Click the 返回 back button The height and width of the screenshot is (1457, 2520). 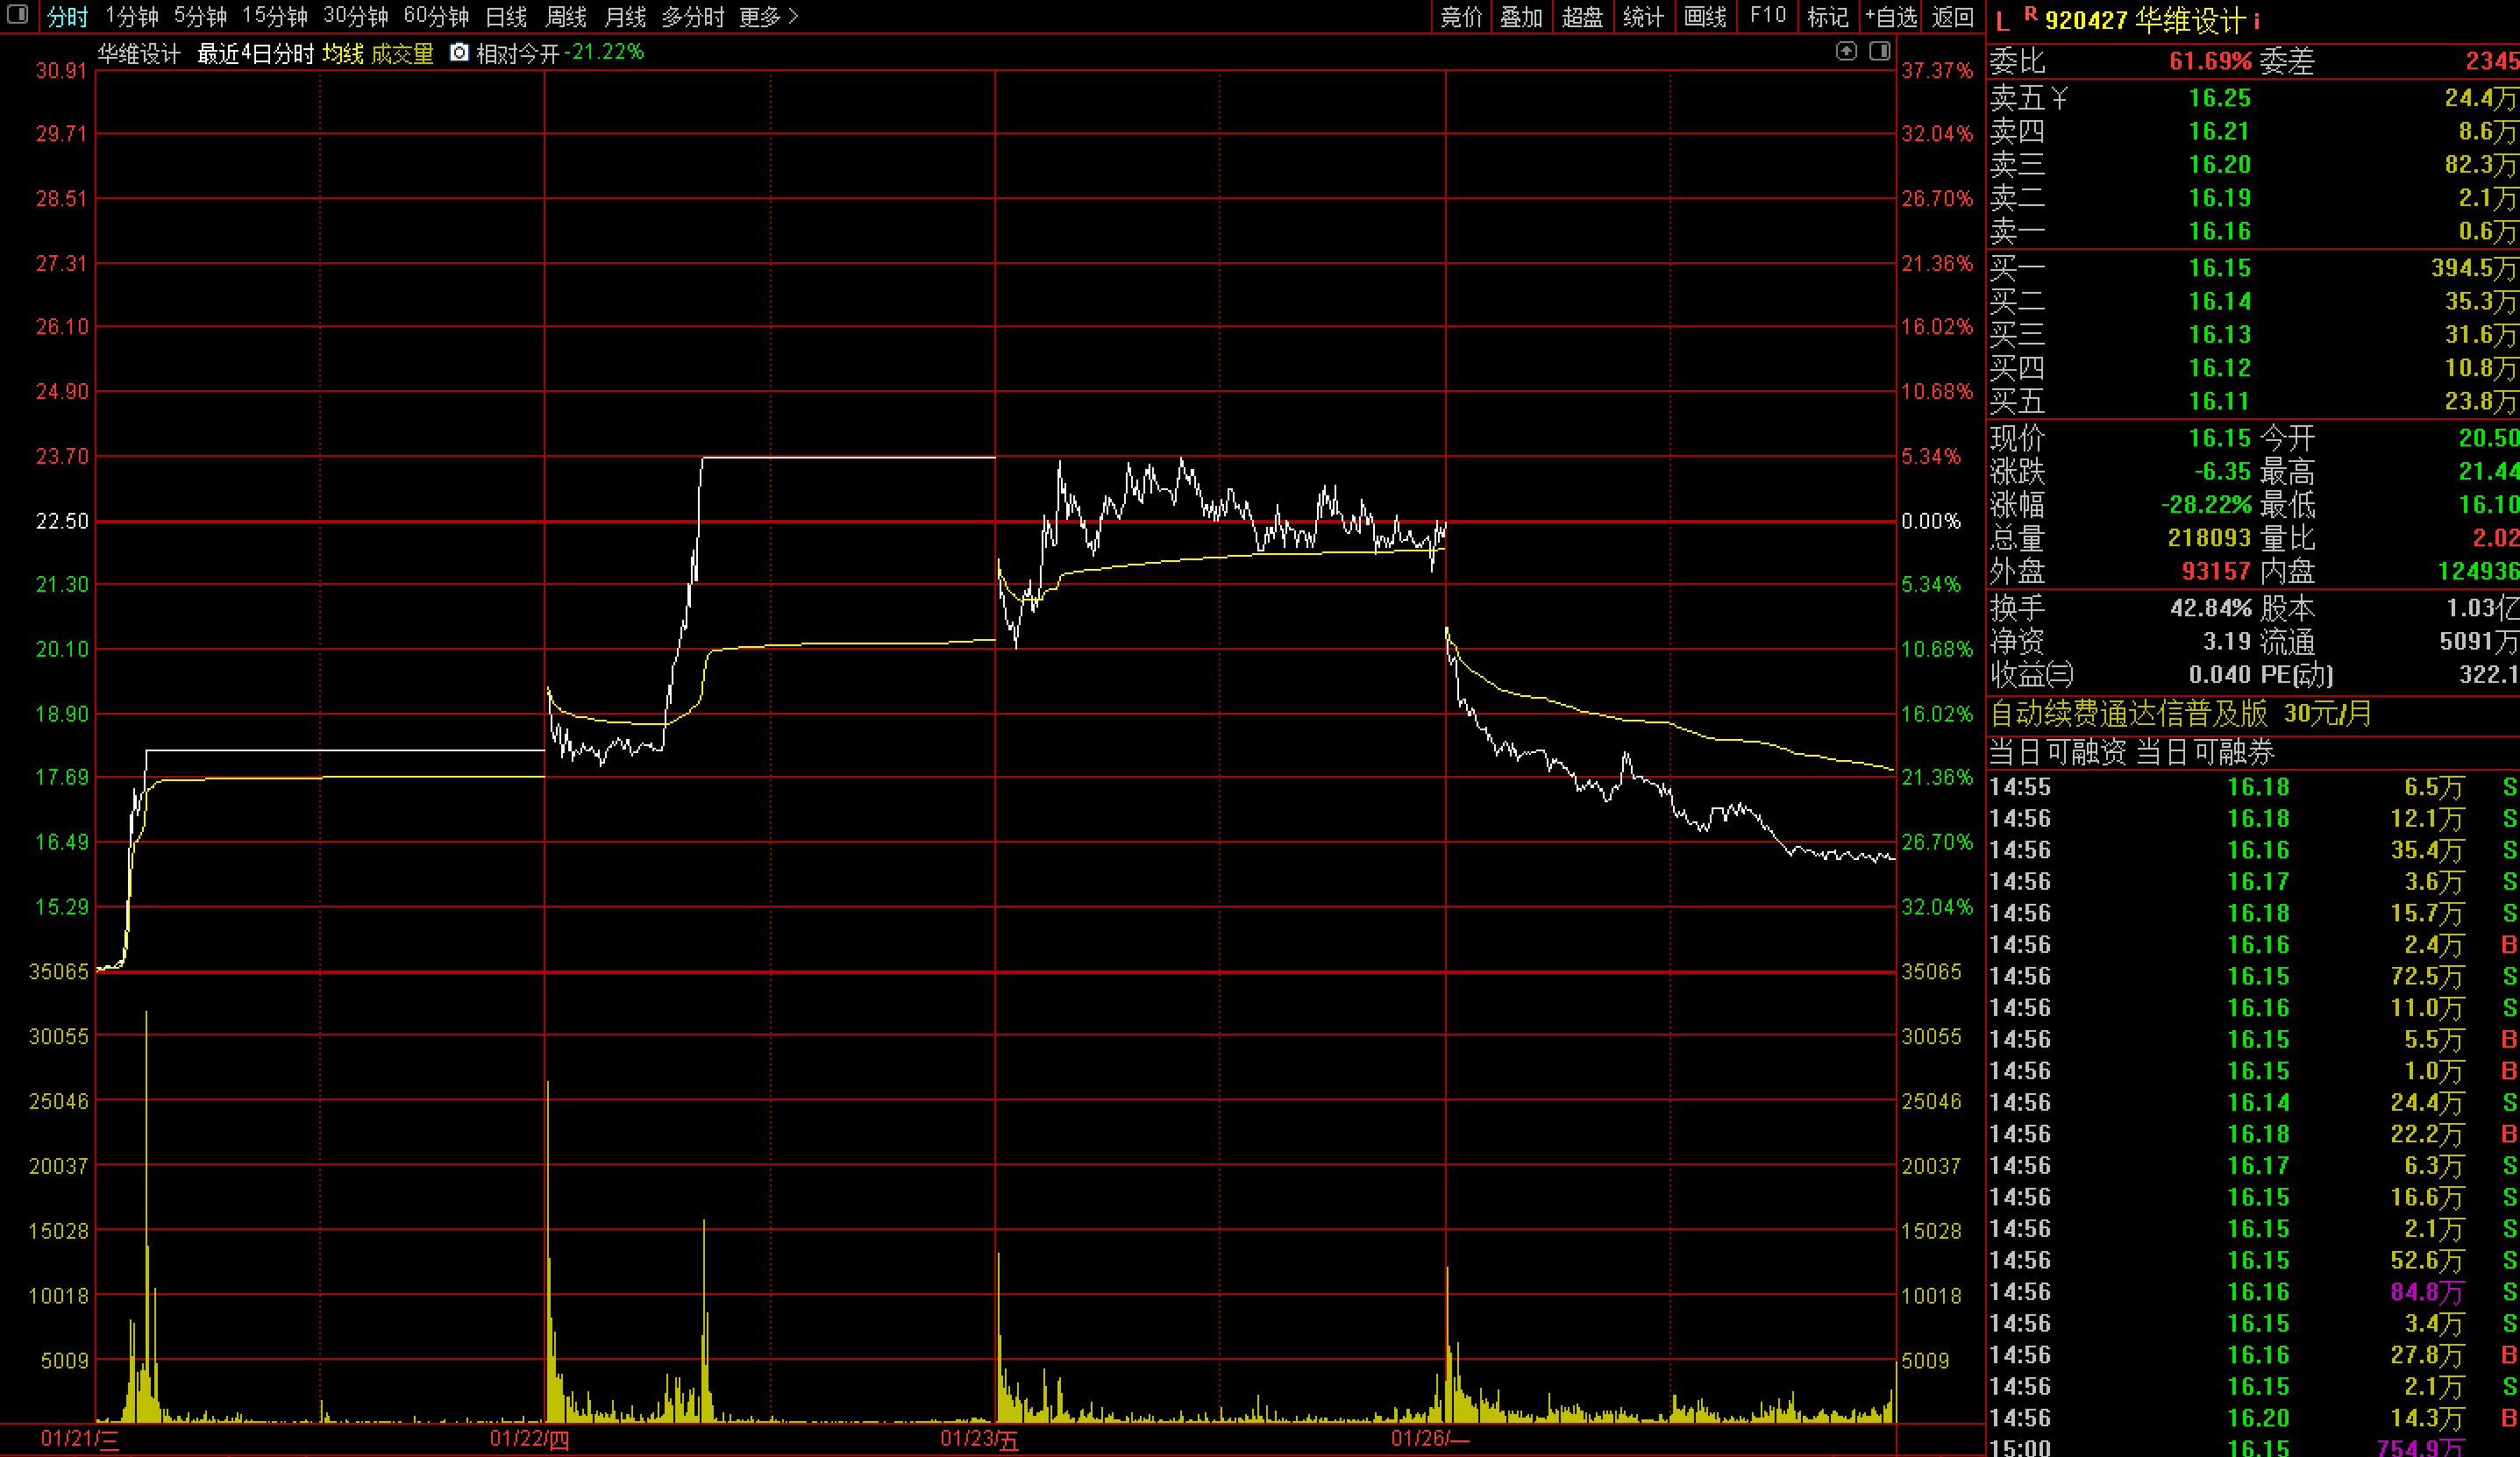tap(1952, 17)
